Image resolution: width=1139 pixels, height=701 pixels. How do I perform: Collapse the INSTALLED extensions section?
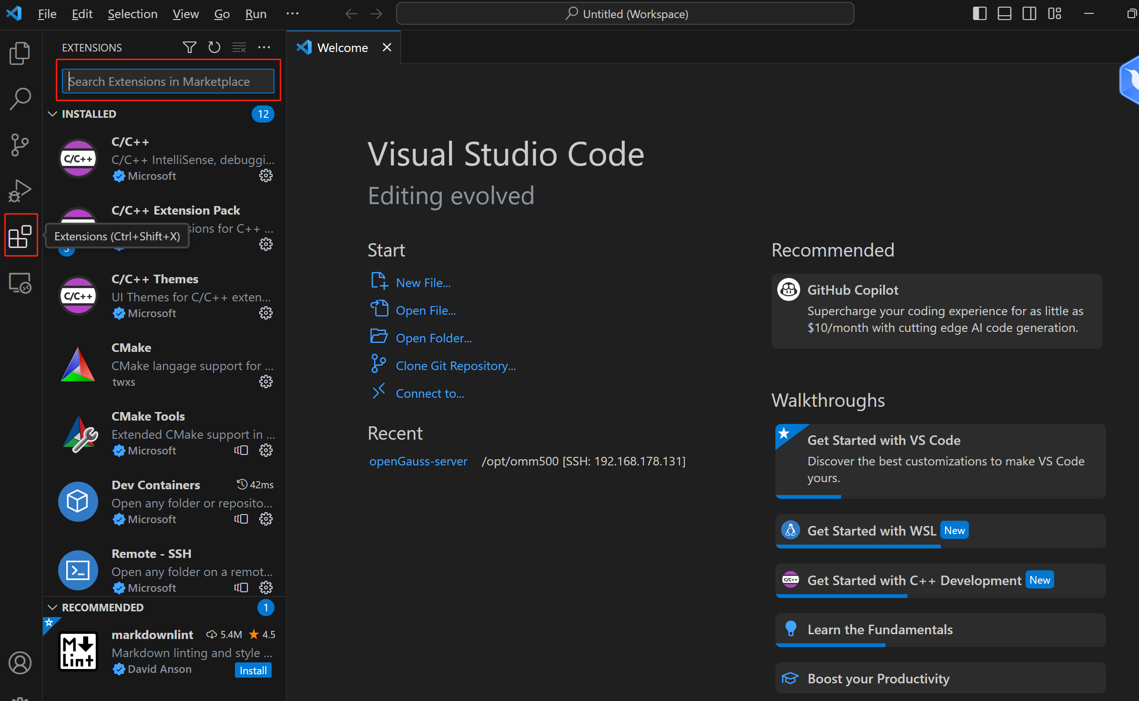pos(52,114)
